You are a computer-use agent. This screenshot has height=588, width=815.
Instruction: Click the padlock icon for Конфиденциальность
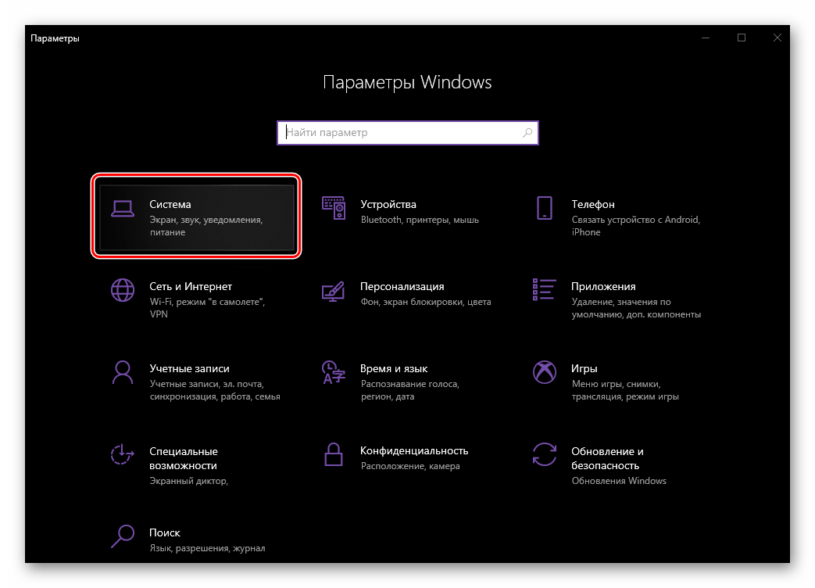(333, 454)
